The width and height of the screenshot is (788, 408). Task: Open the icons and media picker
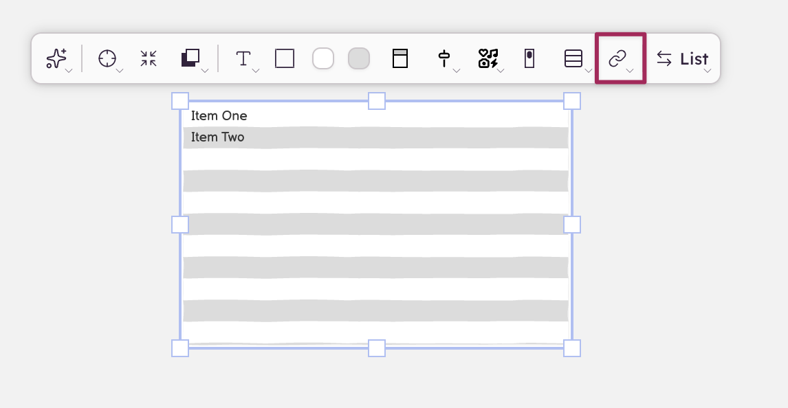coord(488,59)
